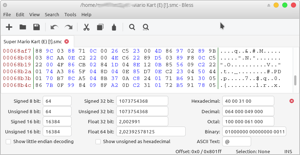Undo the last edit via the toolbar
This screenshot has height=155, width=300.
[54, 27]
